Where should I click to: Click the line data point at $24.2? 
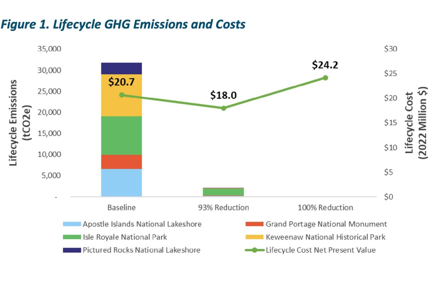pos(325,78)
